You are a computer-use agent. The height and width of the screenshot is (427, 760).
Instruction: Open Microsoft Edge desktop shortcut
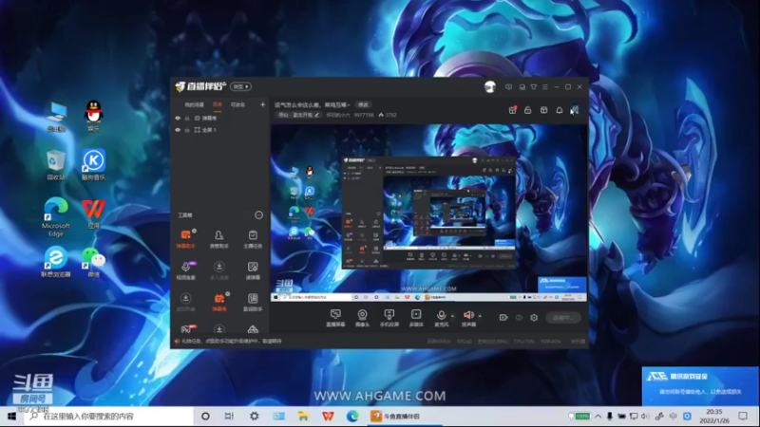56,217
